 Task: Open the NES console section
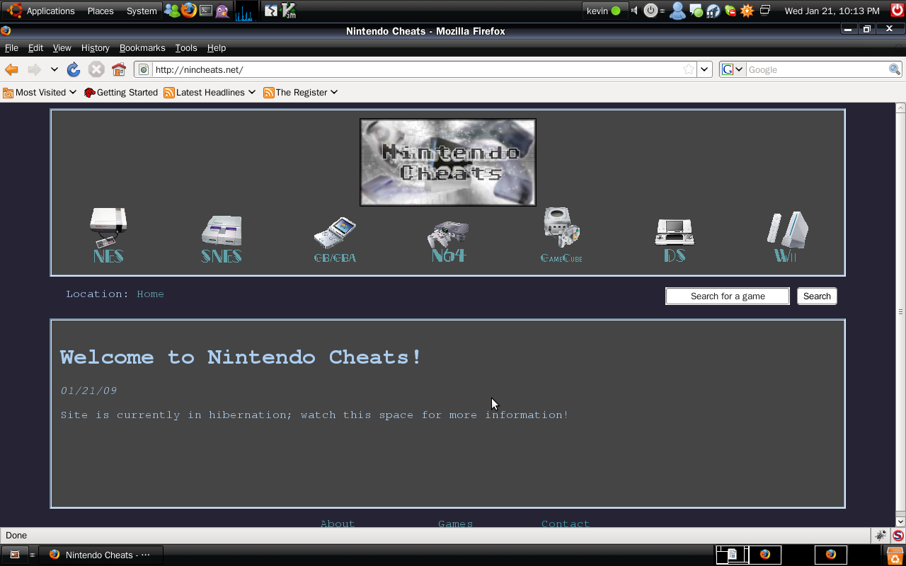point(108,236)
